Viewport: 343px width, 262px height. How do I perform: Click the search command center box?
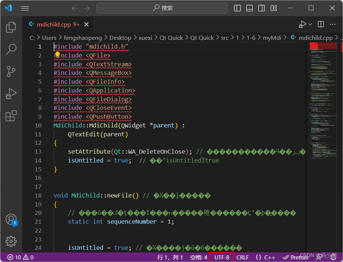pos(162,8)
